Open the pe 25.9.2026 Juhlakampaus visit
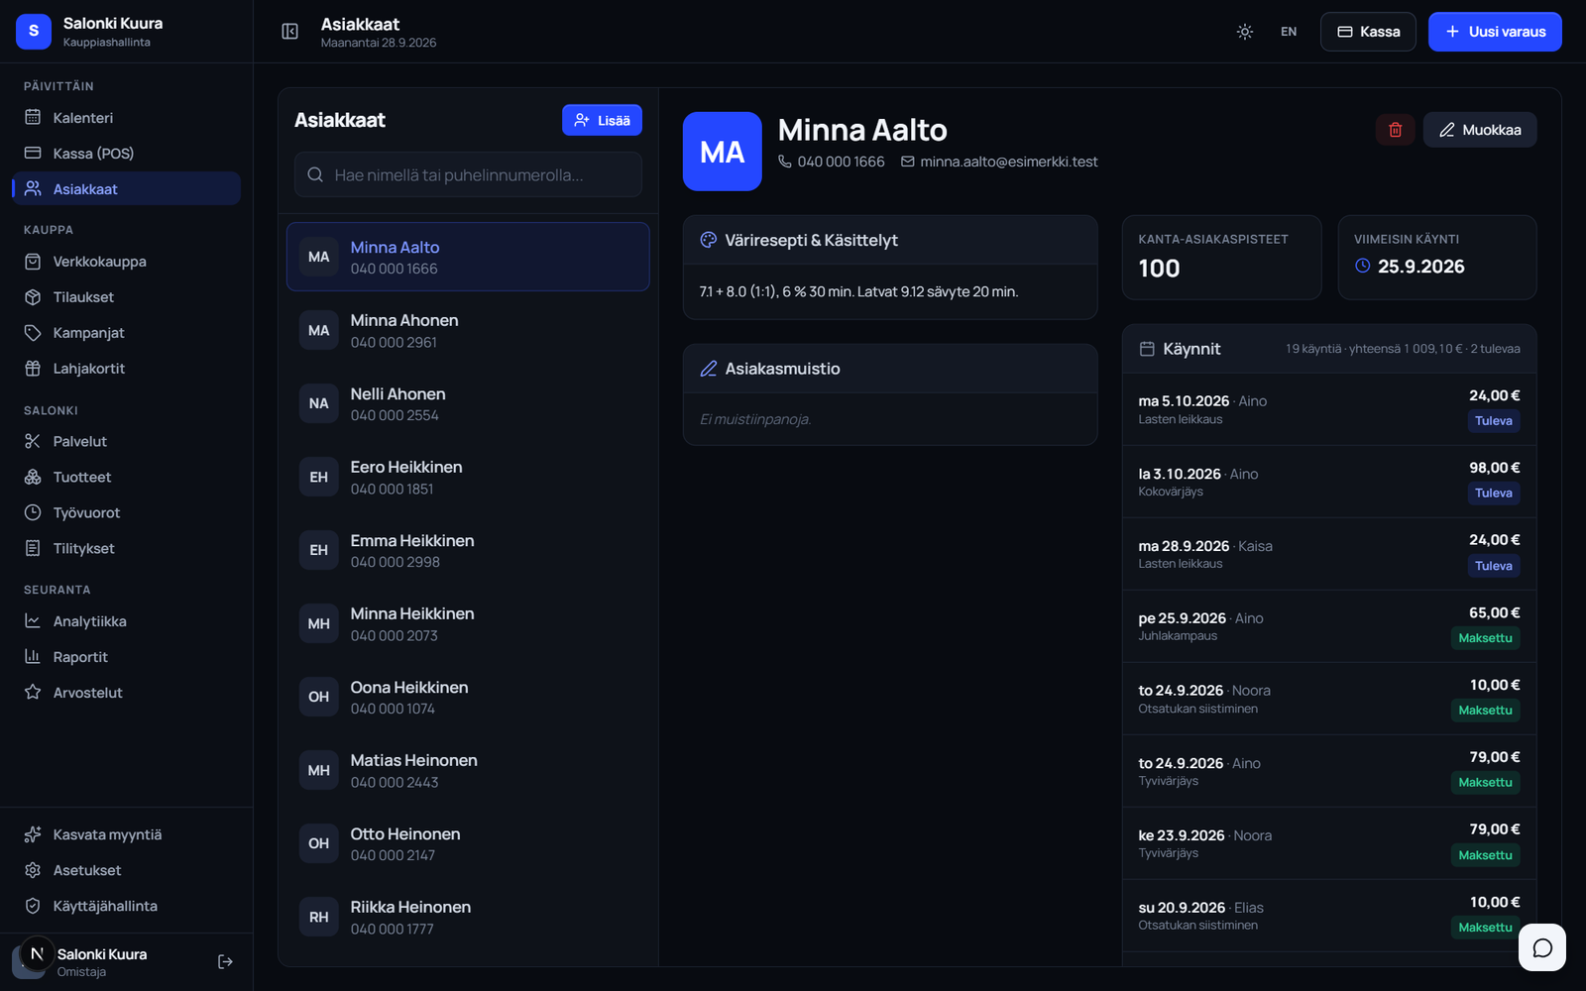Screen dimensions: 1586x991 (x=1329, y=626)
